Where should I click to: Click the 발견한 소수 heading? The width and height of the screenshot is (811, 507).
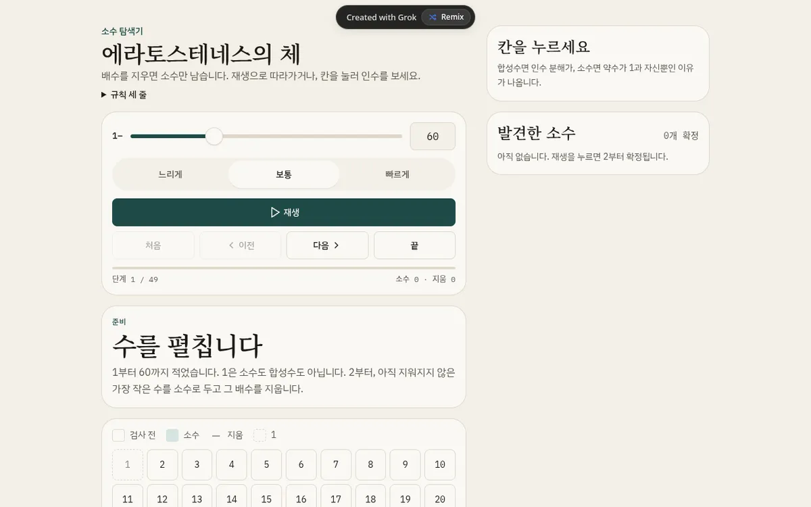537,132
